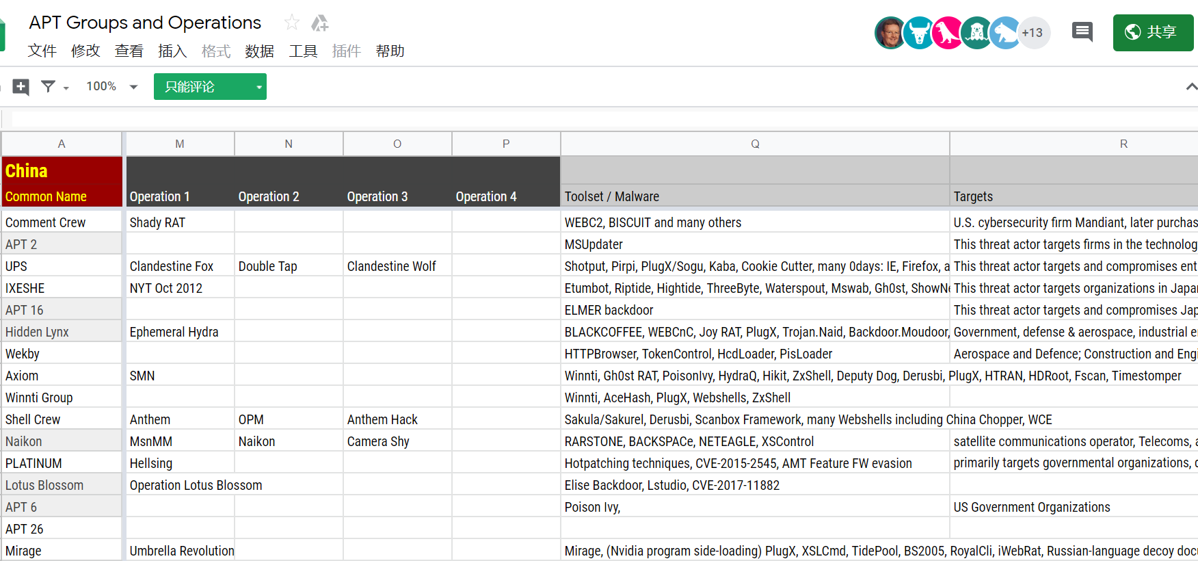This screenshot has width=1198, height=561.
Task: Select the Umbrella Revolution cell
Action: (180, 551)
